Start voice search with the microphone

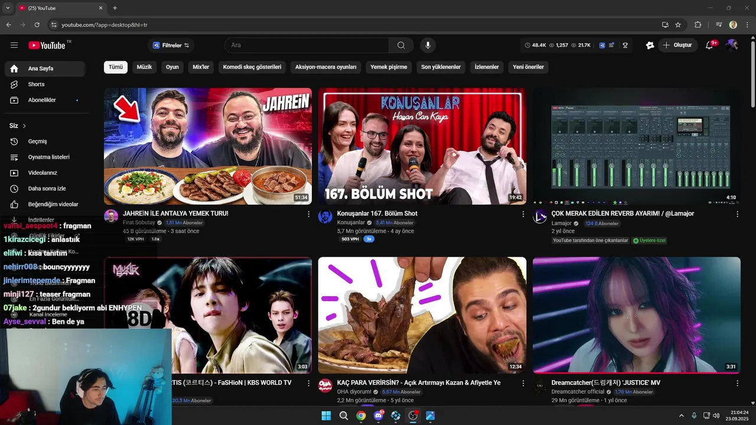point(428,45)
